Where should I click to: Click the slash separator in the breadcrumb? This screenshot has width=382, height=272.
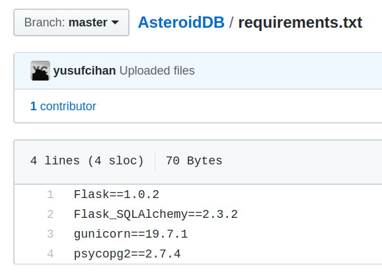click(x=231, y=22)
